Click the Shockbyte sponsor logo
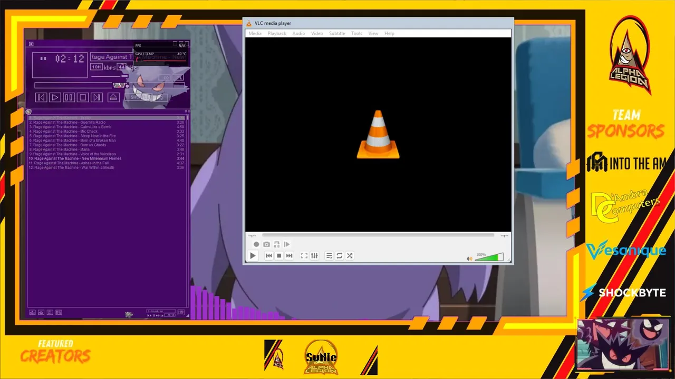This screenshot has width=675, height=379. click(623, 293)
